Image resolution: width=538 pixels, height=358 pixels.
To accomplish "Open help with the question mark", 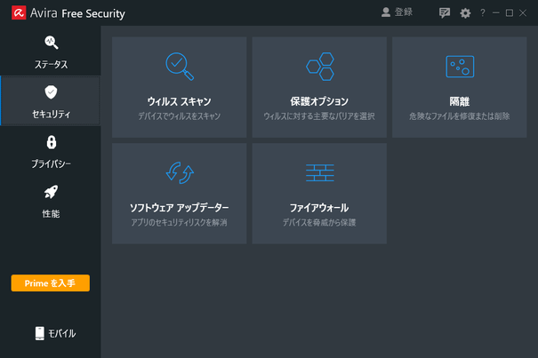I will coord(483,13).
